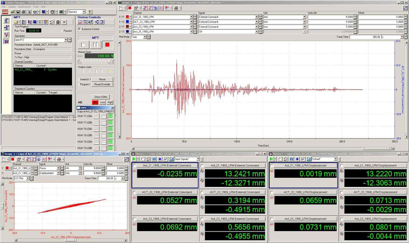This screenshot has height=243, width=409.
Task: Stop the MPT test with the red stop button
Action: point(107,45)
